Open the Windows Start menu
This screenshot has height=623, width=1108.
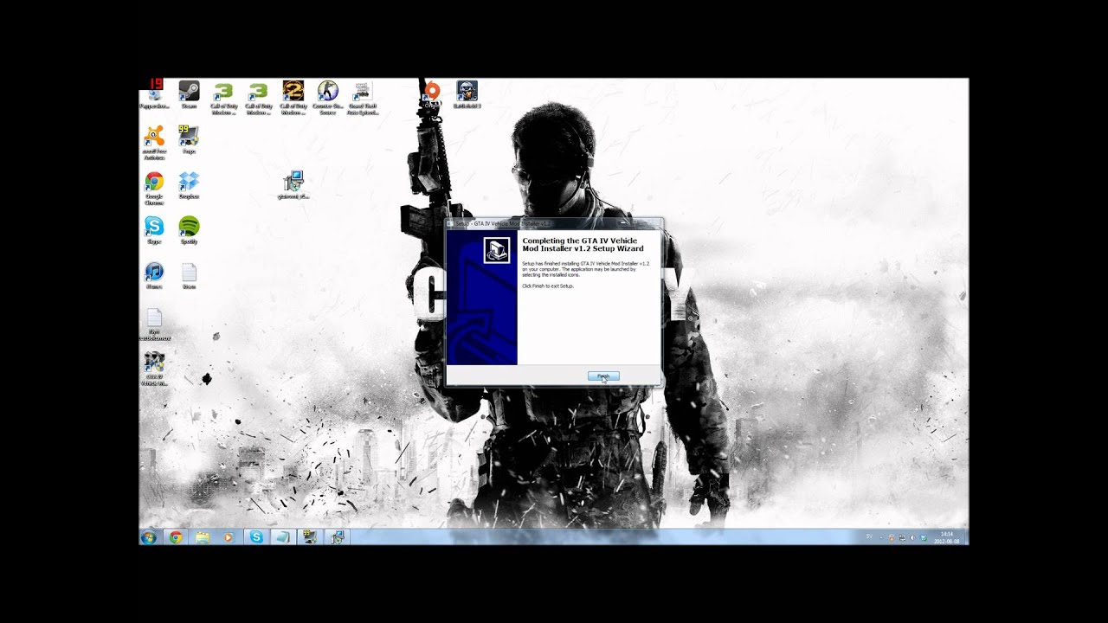pyautogui.click(x=149, y=537)
